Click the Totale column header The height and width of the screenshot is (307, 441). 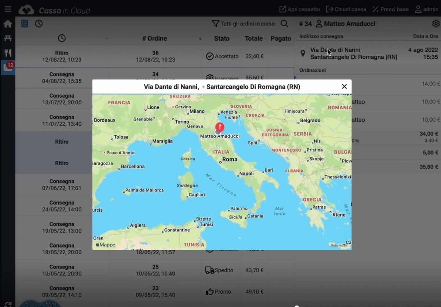click(254, 39)
